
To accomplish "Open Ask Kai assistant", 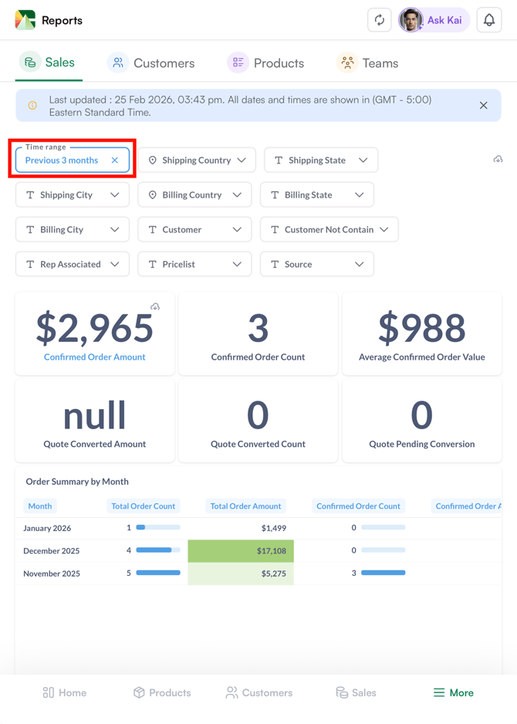I will pyautogui.click(x=434, y=21).
